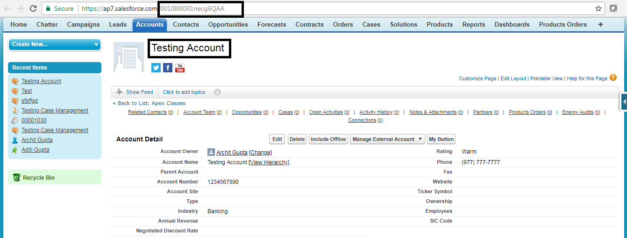Reload the page with browser refresh icon

[33, 8]
